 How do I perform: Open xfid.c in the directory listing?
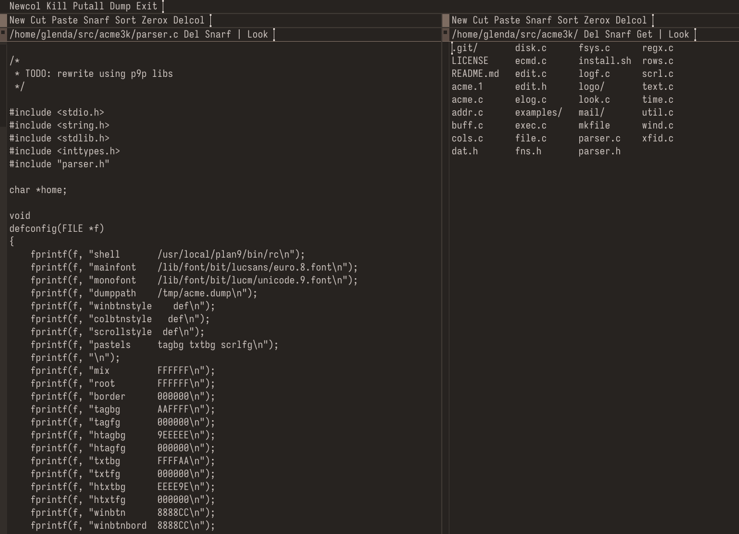[658, 138]
